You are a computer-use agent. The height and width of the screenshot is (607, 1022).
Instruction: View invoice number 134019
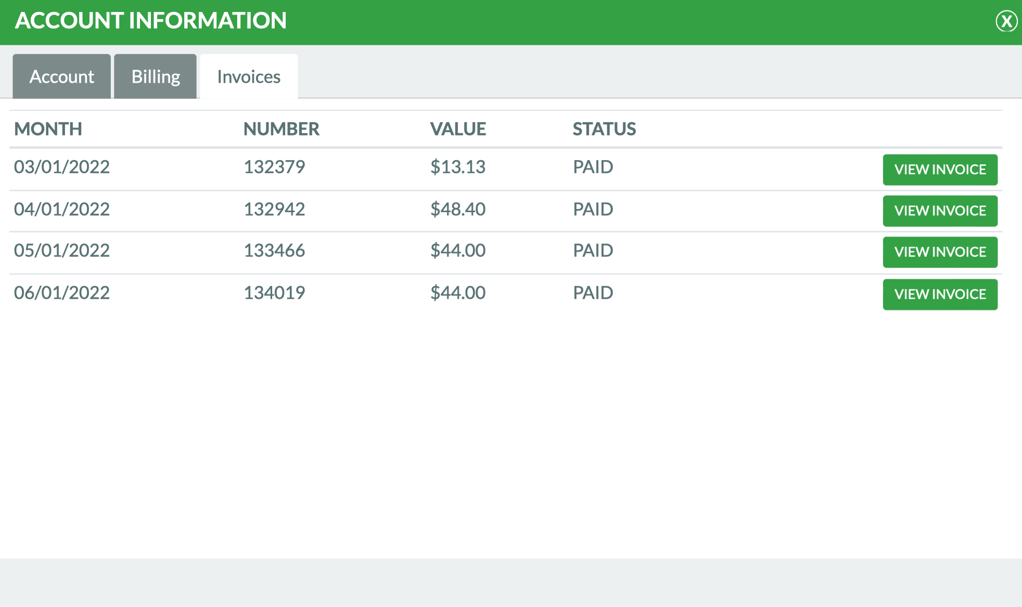tap(940, 294)
